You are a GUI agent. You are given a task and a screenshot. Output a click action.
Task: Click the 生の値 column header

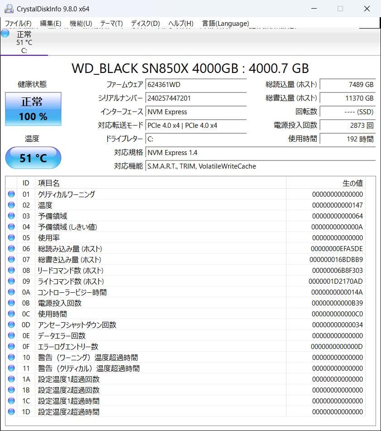(x=326, y=183)
